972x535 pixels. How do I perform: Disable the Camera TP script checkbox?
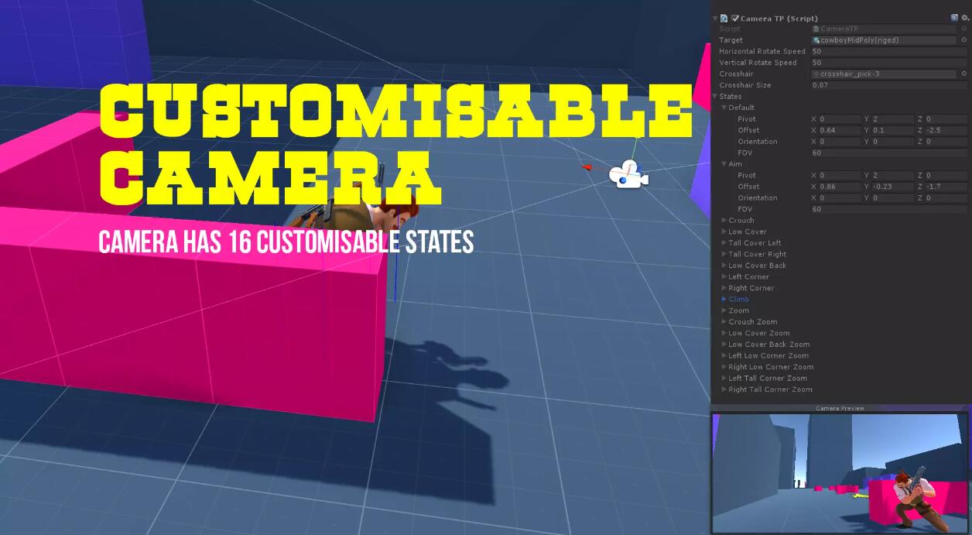(x=734, y=18)
